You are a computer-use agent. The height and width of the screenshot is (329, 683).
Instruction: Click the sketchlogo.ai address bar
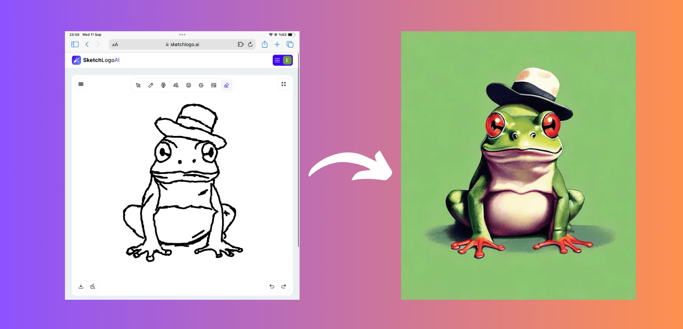[182, 44]
